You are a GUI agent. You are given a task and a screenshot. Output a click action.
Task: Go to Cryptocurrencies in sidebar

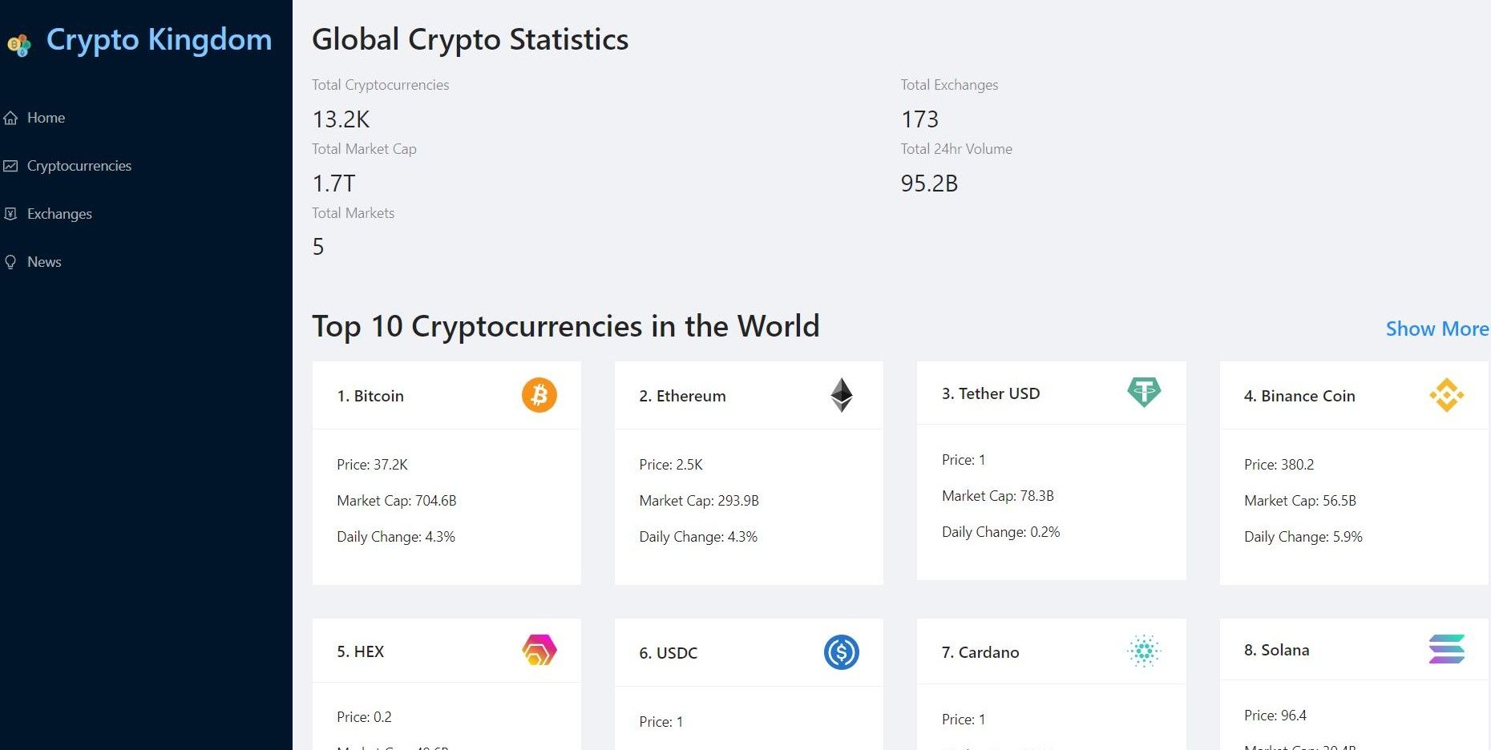79,166
